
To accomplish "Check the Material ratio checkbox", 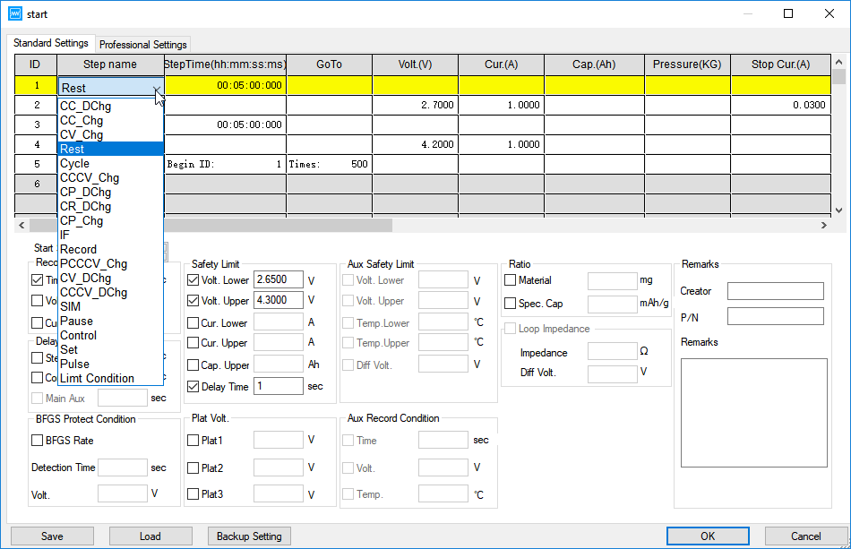I will [x=511, y=280].
